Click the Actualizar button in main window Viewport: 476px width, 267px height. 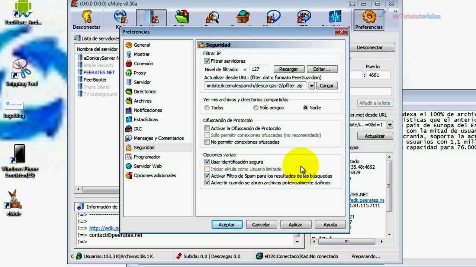click(x=374, y=136)
